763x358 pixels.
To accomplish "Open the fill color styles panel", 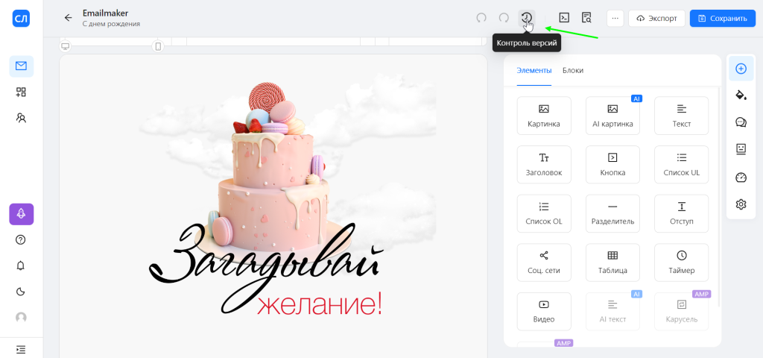I will [x=741, y=95].
